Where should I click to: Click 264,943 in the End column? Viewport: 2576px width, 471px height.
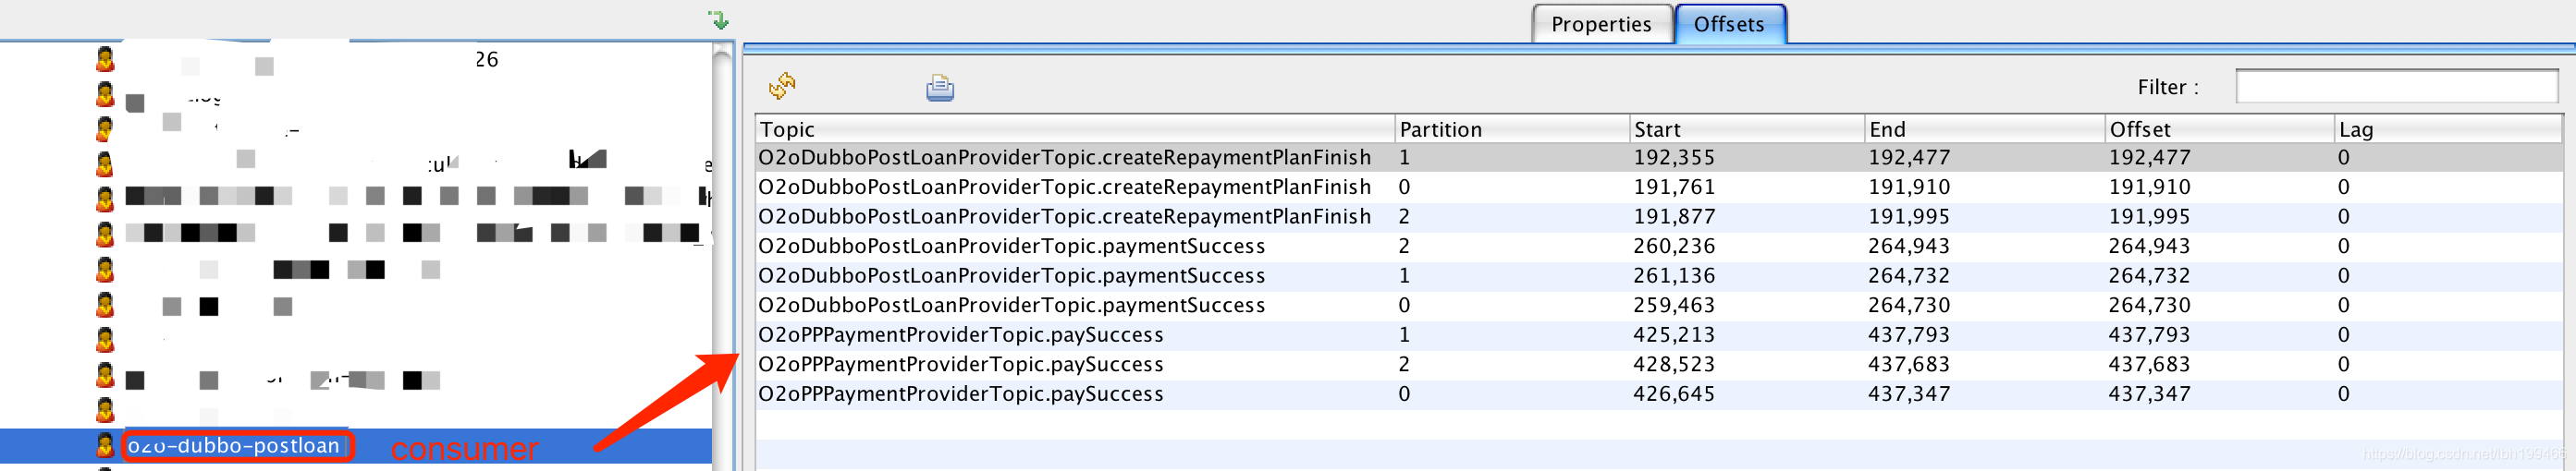[x=1909, y=247]
